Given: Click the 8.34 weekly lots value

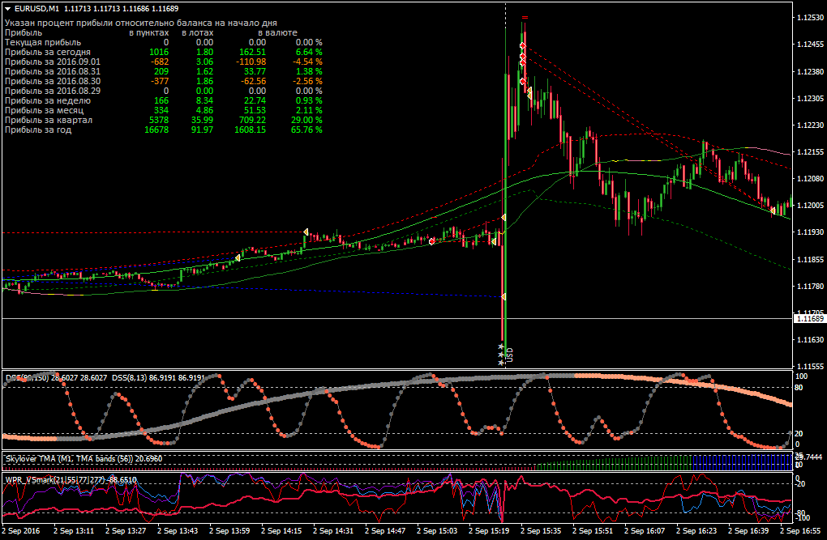Looking at the screenshot, I should [204, 100].
